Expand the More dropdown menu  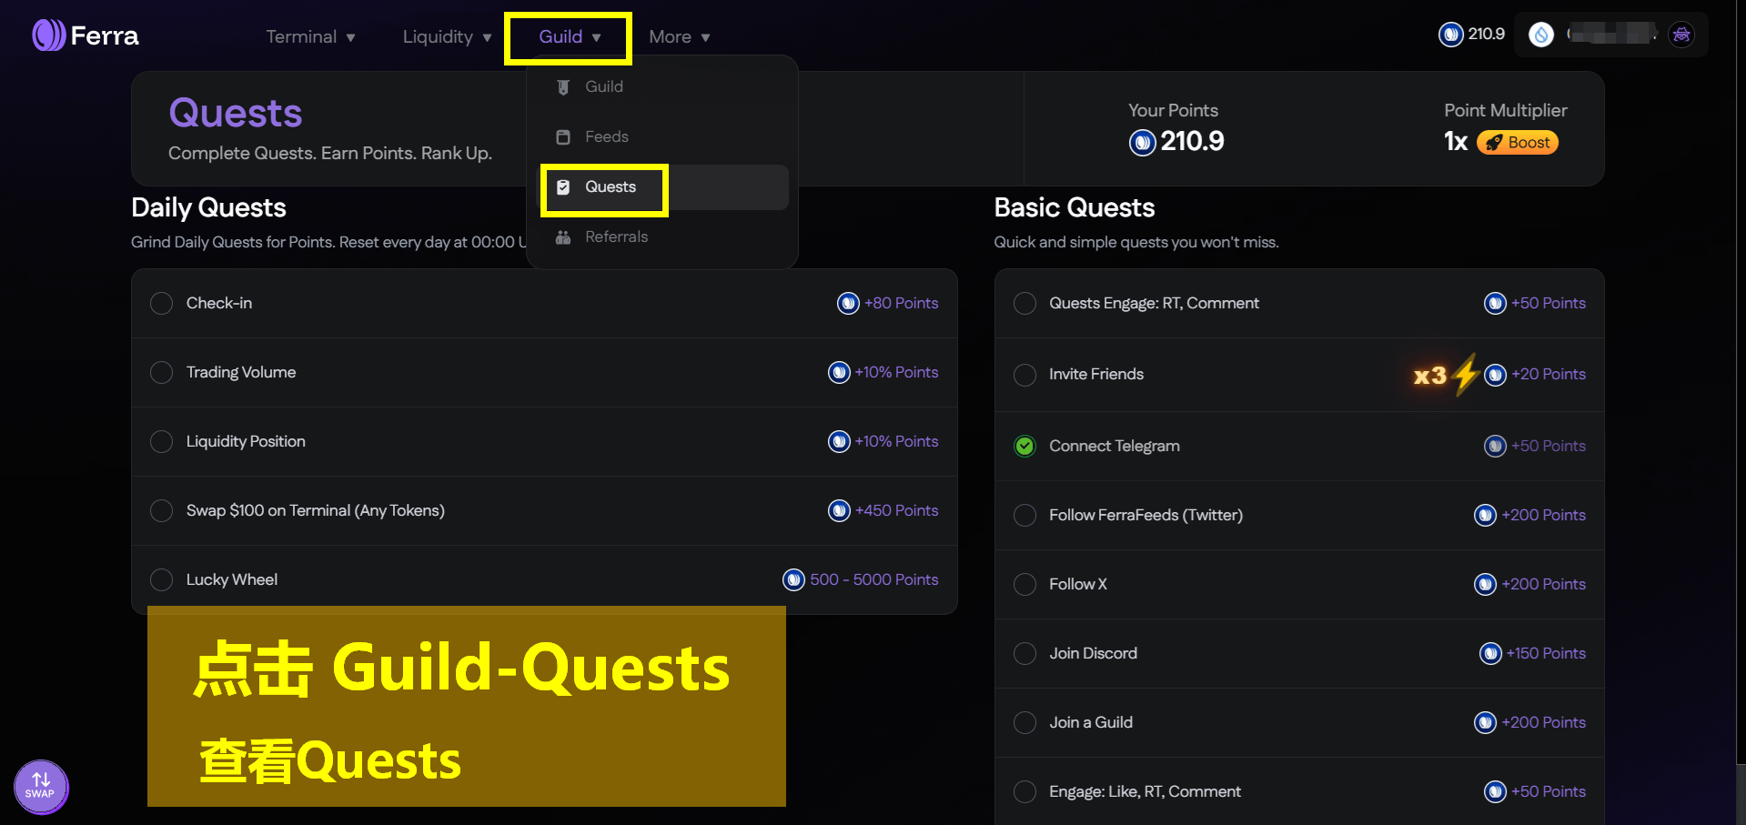point(679,36)
